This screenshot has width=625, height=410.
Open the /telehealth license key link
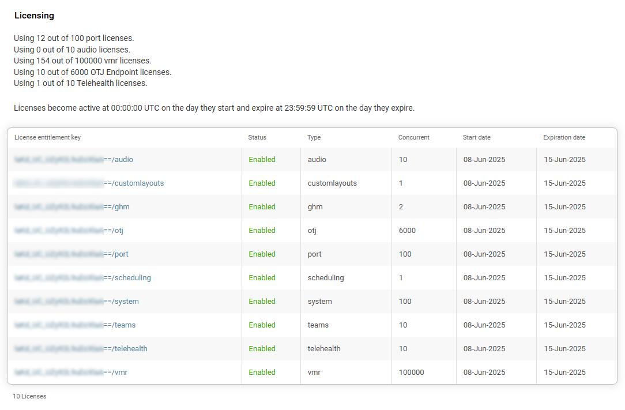[81, 349]
